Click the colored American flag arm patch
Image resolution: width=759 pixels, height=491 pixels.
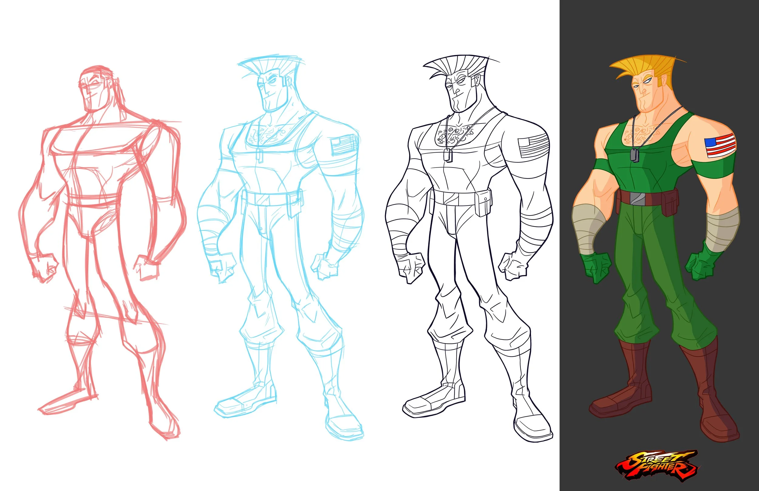(x=720, y=145)
